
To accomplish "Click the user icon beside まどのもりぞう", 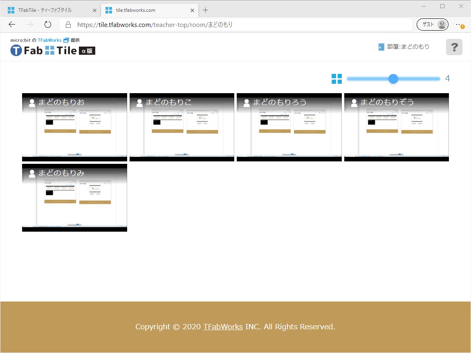I will coord(354,103).
